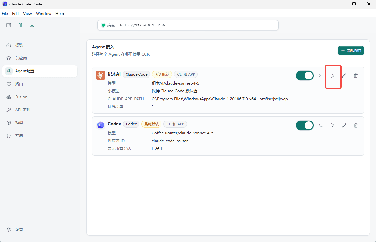376x242 pixels.
Task: Click the Codex tag badge
Action: (131, 124)
